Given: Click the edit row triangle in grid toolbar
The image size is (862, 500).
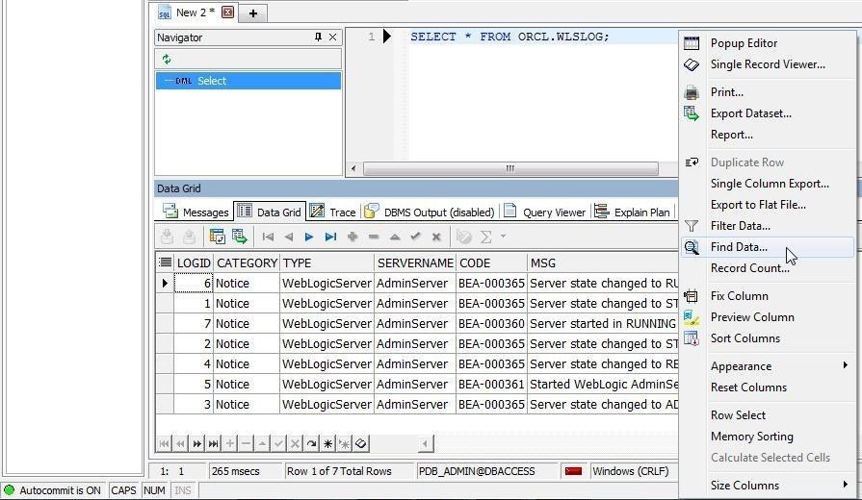Looking at the screenshot, I should click(395, 237).
